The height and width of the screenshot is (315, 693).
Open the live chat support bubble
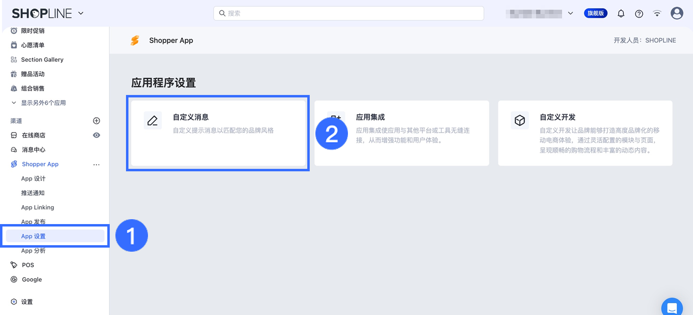[x=672, y=308]
